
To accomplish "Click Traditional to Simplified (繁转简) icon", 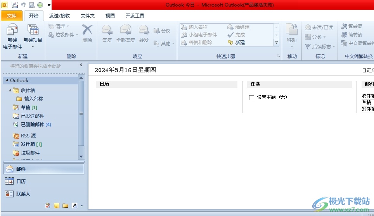I will tap(344, 26).
